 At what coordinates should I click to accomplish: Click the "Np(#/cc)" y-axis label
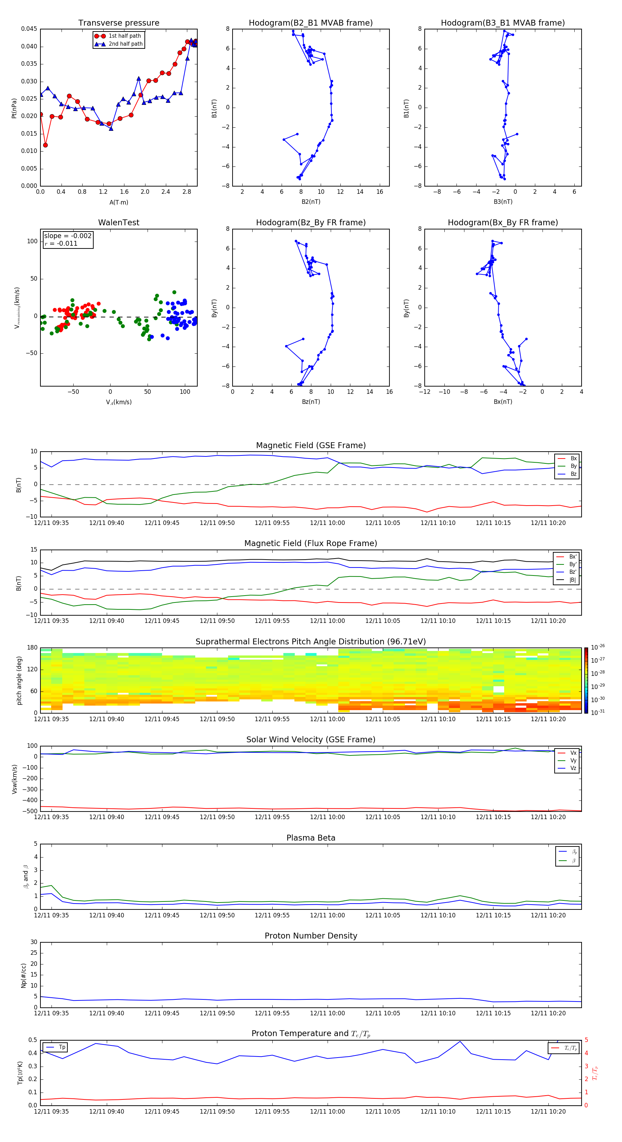(x=23, y=975)
